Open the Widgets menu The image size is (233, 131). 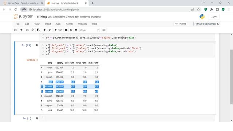[x=82, y=24]
